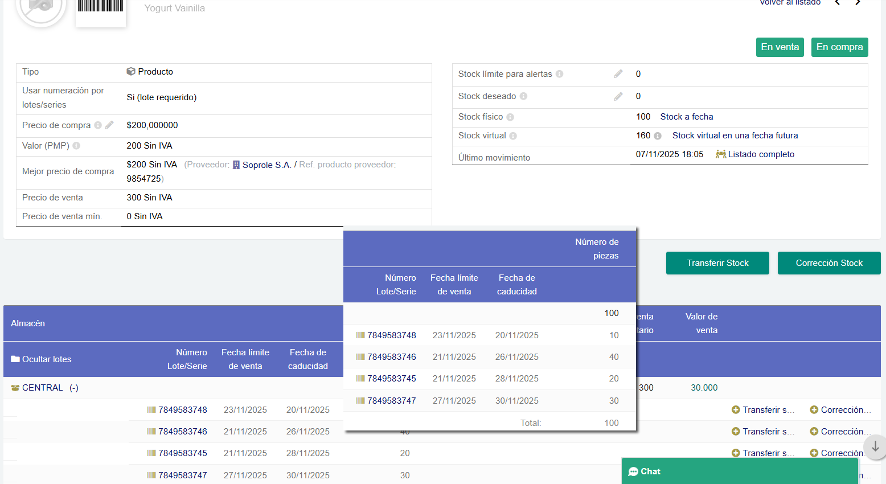886x484 pixels.
Task: Open the Listado completo movements link
Action: pyautogui.click(x=761, y=154)
